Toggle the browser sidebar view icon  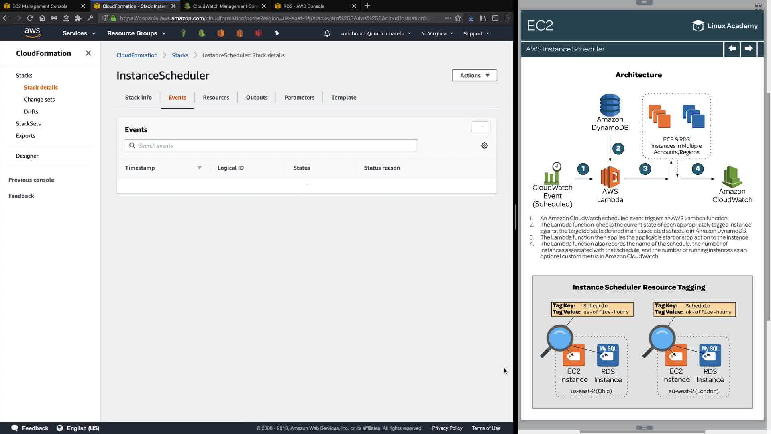pyautogui.click(x=495, y=18)
